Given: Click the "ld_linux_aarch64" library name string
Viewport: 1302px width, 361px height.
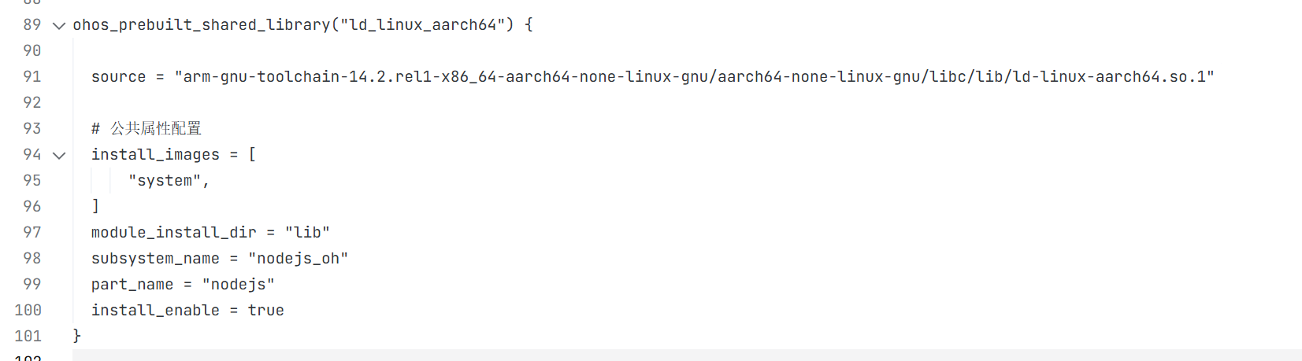Looking at the screenshot, I should tap(423, 25).
